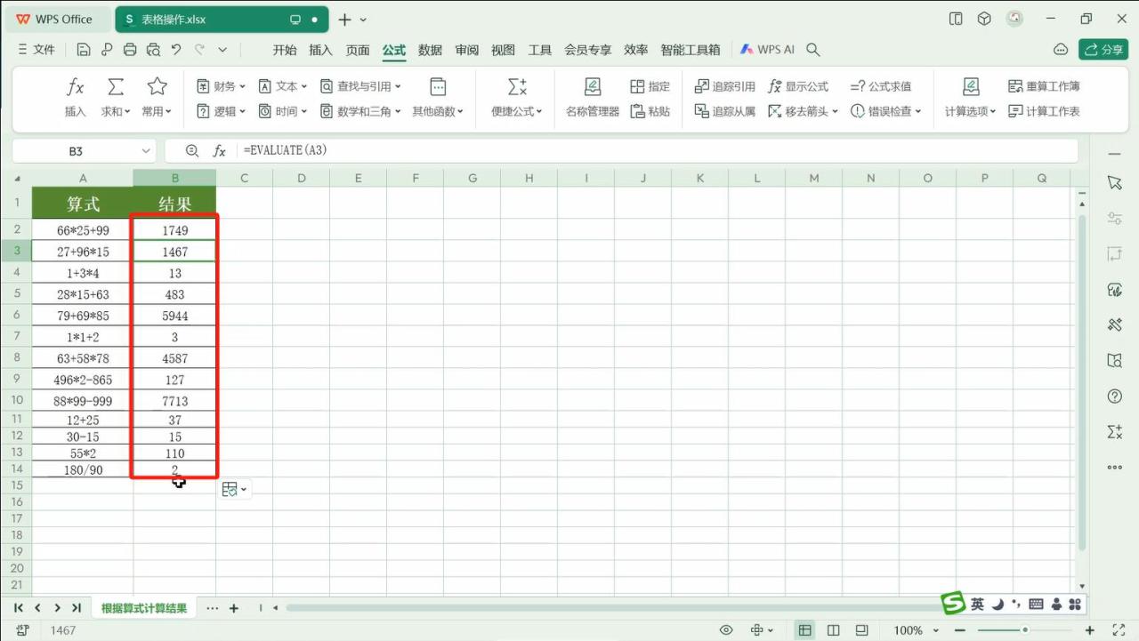This screenshot has width=1139, height=641.
Task: Switch to the 插入 Insert tab
Action: (320, 50)
